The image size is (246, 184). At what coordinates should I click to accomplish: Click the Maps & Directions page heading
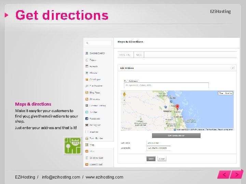tap(131, 42)
